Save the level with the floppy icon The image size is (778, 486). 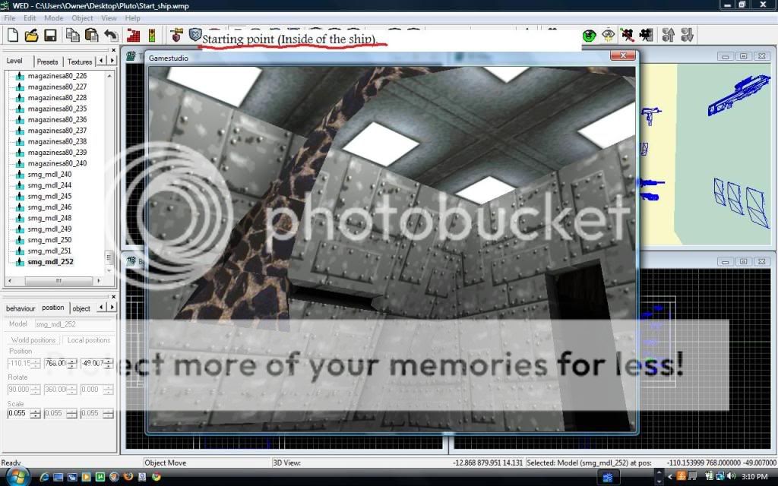point(50,35)
